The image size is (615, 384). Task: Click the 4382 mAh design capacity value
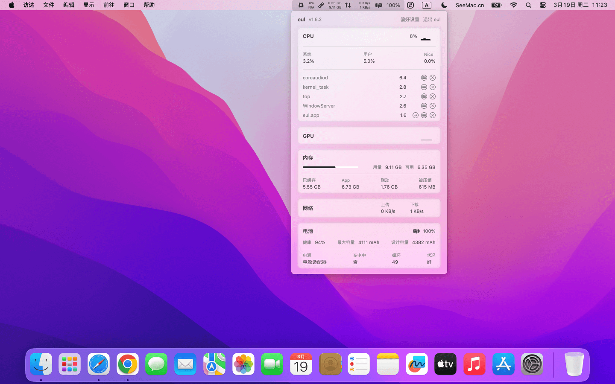click(424, 242)
